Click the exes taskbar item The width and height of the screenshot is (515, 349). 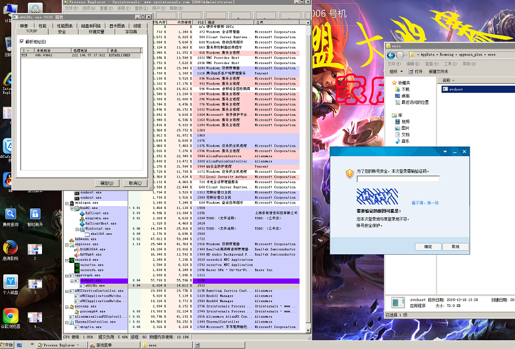tap(166, 345)
